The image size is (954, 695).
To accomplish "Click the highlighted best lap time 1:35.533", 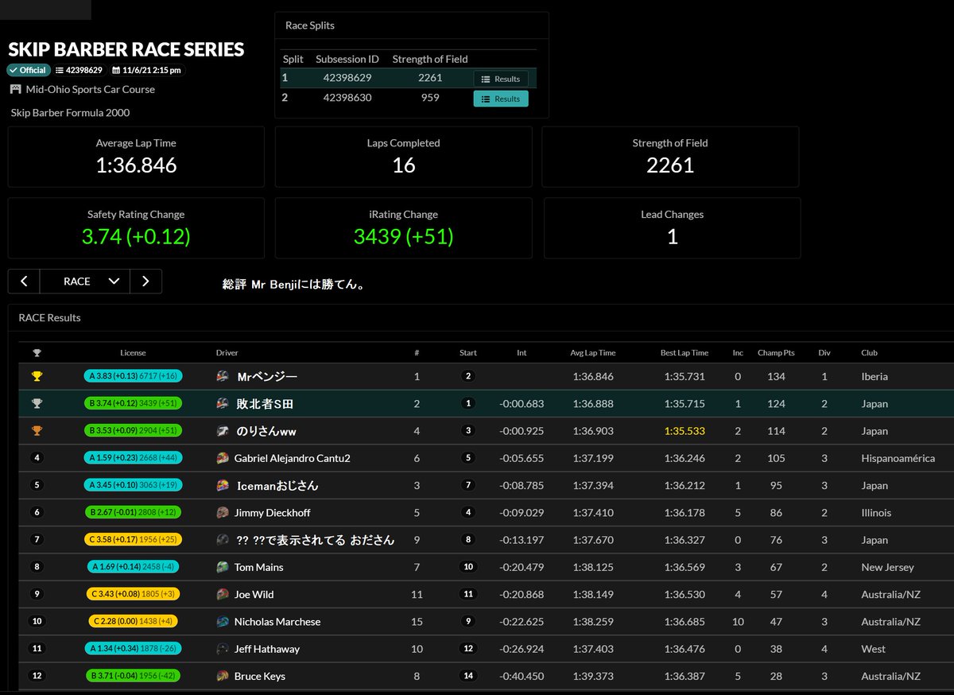I will click(684, 431).
